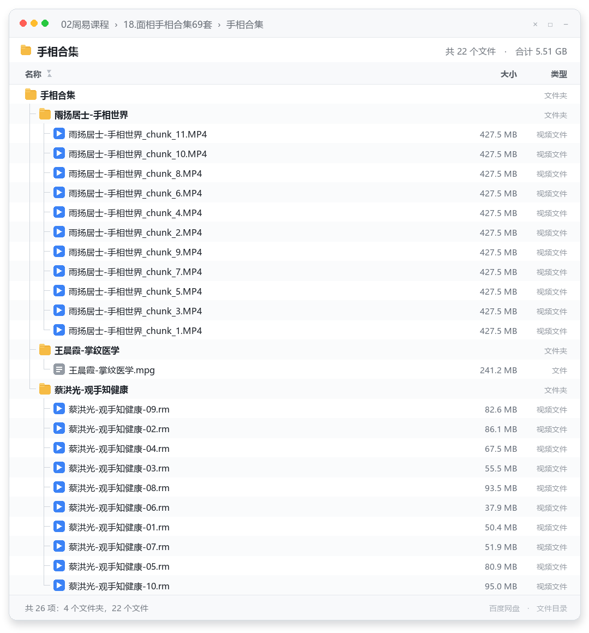The image size is (589, 633).
Task: Collapse the 蔡洪光-观手知健康 folder
Action: [x=45, y=390]
